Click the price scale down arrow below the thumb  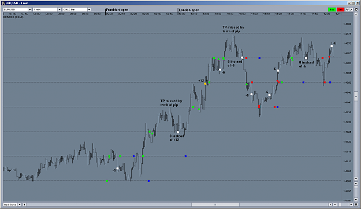[356, 178]
